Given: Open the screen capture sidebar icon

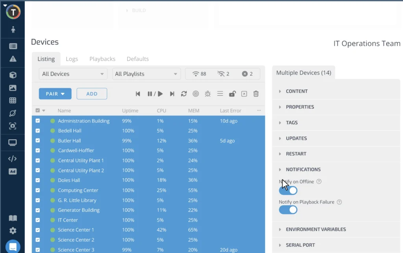Looking at the screenshot, I should 13,126.
